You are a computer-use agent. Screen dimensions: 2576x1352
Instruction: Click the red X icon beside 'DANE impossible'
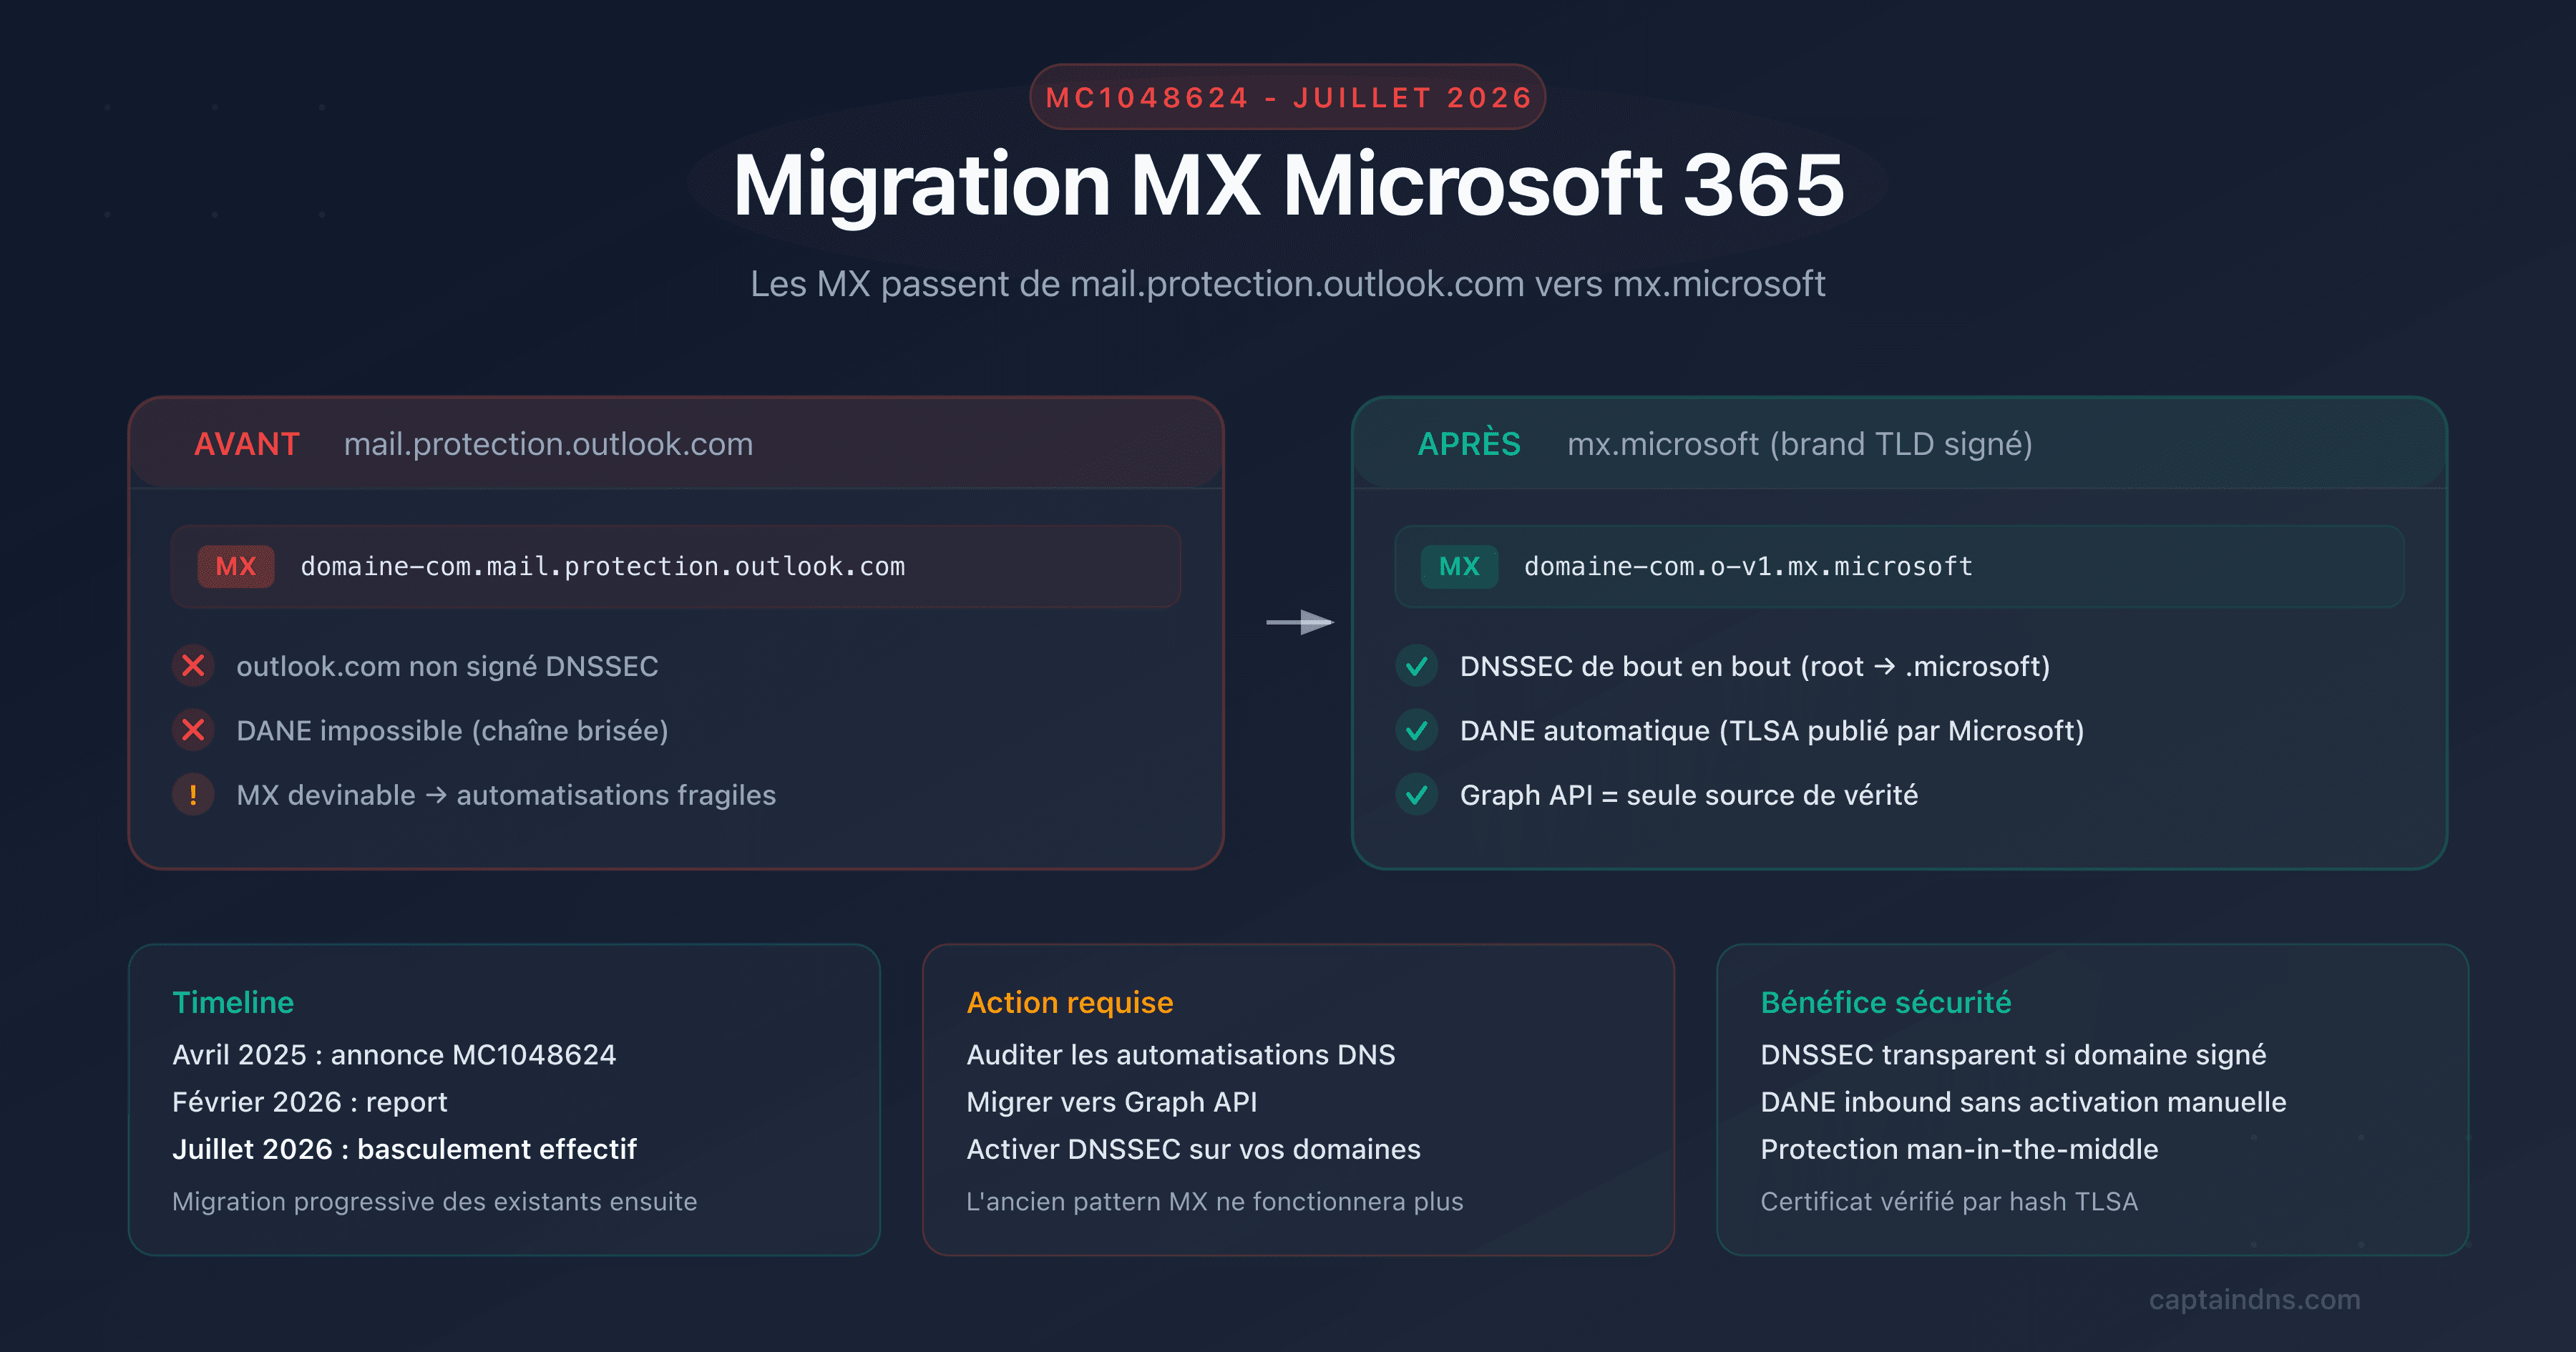tap(193, 731)
